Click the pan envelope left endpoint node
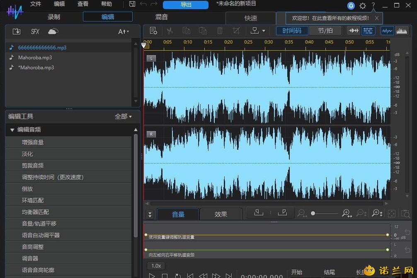 coord(146,250)
